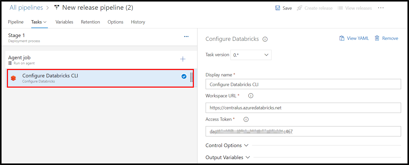Click the Workspace URL input field

tap(303, 108)
